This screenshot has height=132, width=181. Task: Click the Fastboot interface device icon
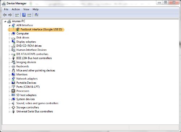coord(18,29)
